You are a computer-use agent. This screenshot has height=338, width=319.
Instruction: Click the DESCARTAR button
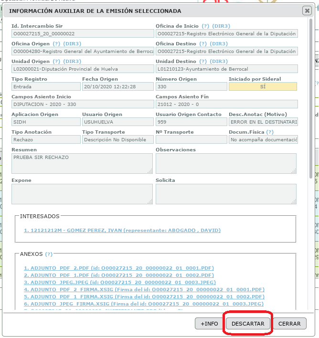click(248, 324)
